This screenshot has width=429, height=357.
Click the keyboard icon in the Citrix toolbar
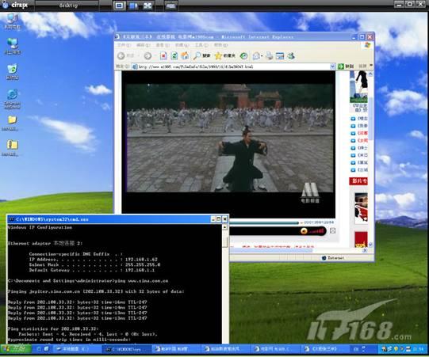coord(170,6)
